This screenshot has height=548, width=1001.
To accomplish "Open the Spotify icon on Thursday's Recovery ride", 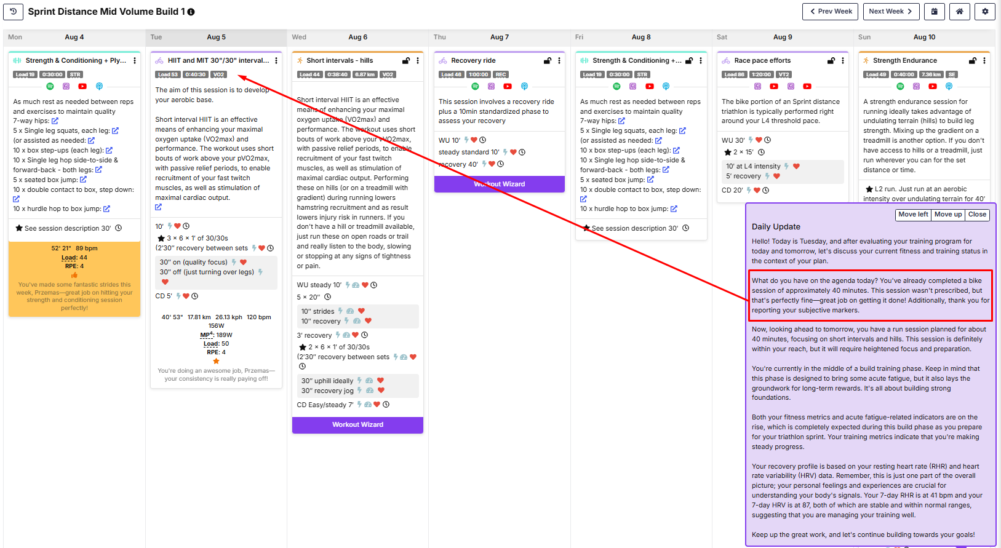I will [x=475, y=87].
